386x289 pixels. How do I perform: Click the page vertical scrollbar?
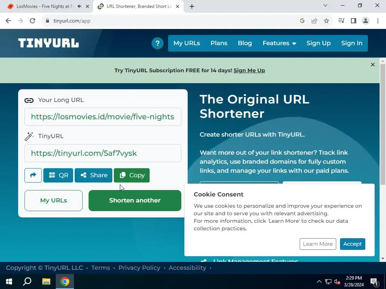(383, 124)
